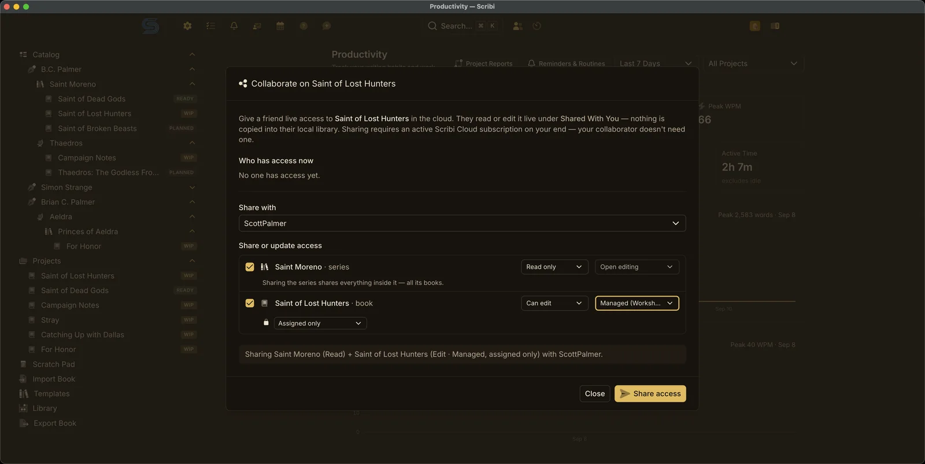
Task: Select For Honor under Princes of Aeldra
Action: [x=84, y=246]
